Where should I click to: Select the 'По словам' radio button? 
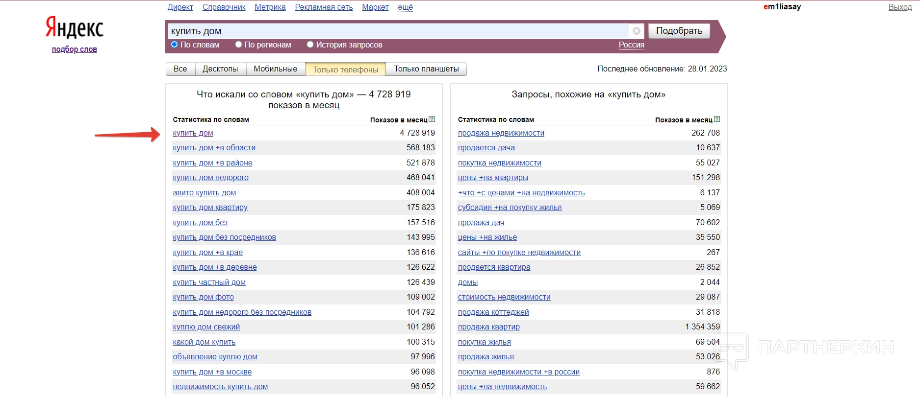click(174, 45)
